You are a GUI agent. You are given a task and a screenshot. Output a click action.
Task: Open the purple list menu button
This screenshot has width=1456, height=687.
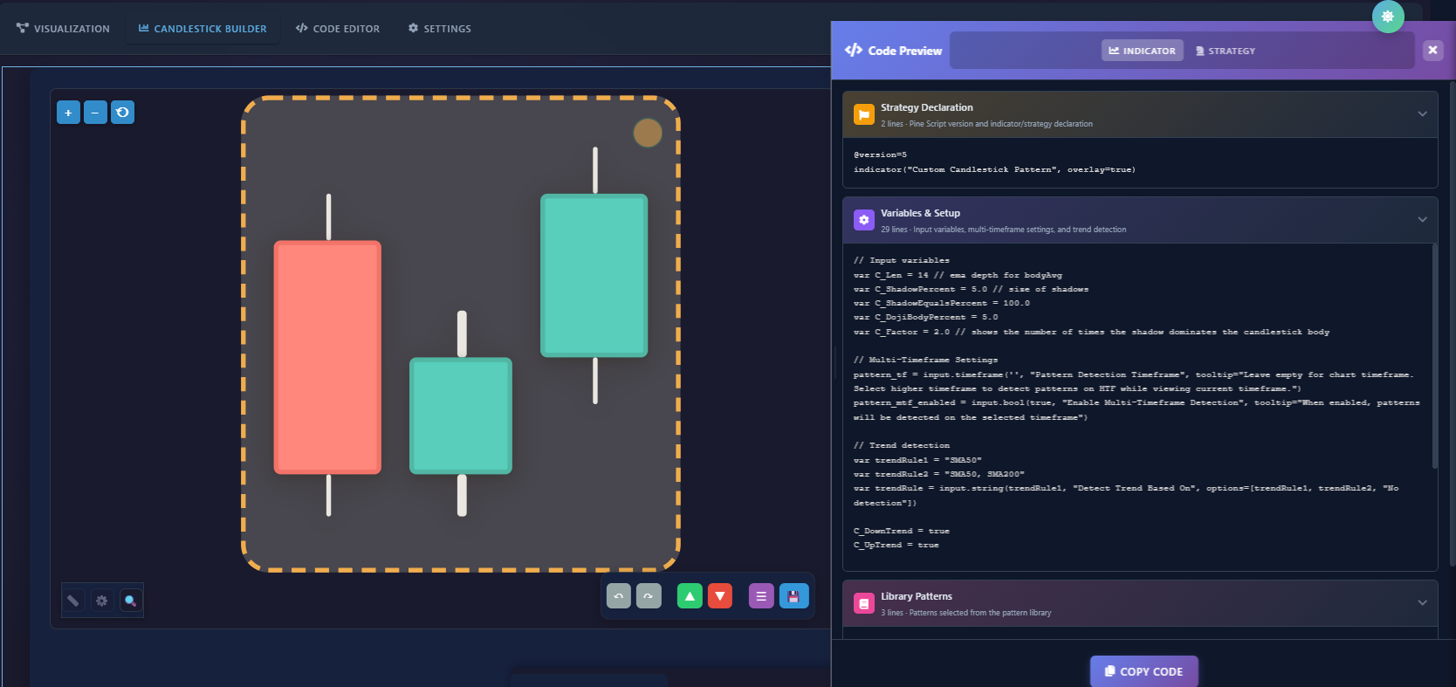click(x=761, y=596)
